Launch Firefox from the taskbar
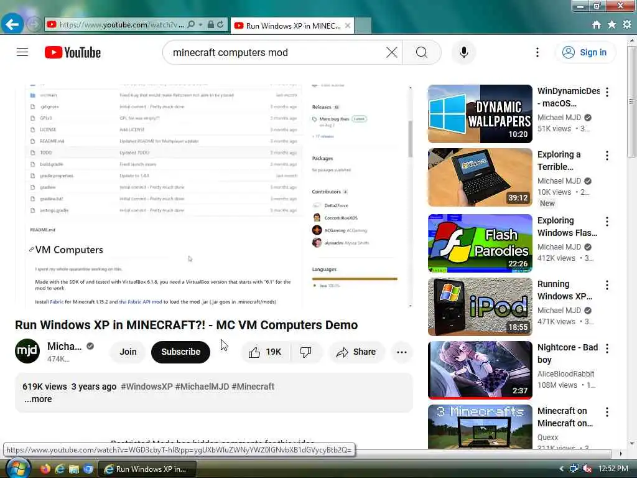The height and width of the screenshot is (478, 637). point(45,469)
